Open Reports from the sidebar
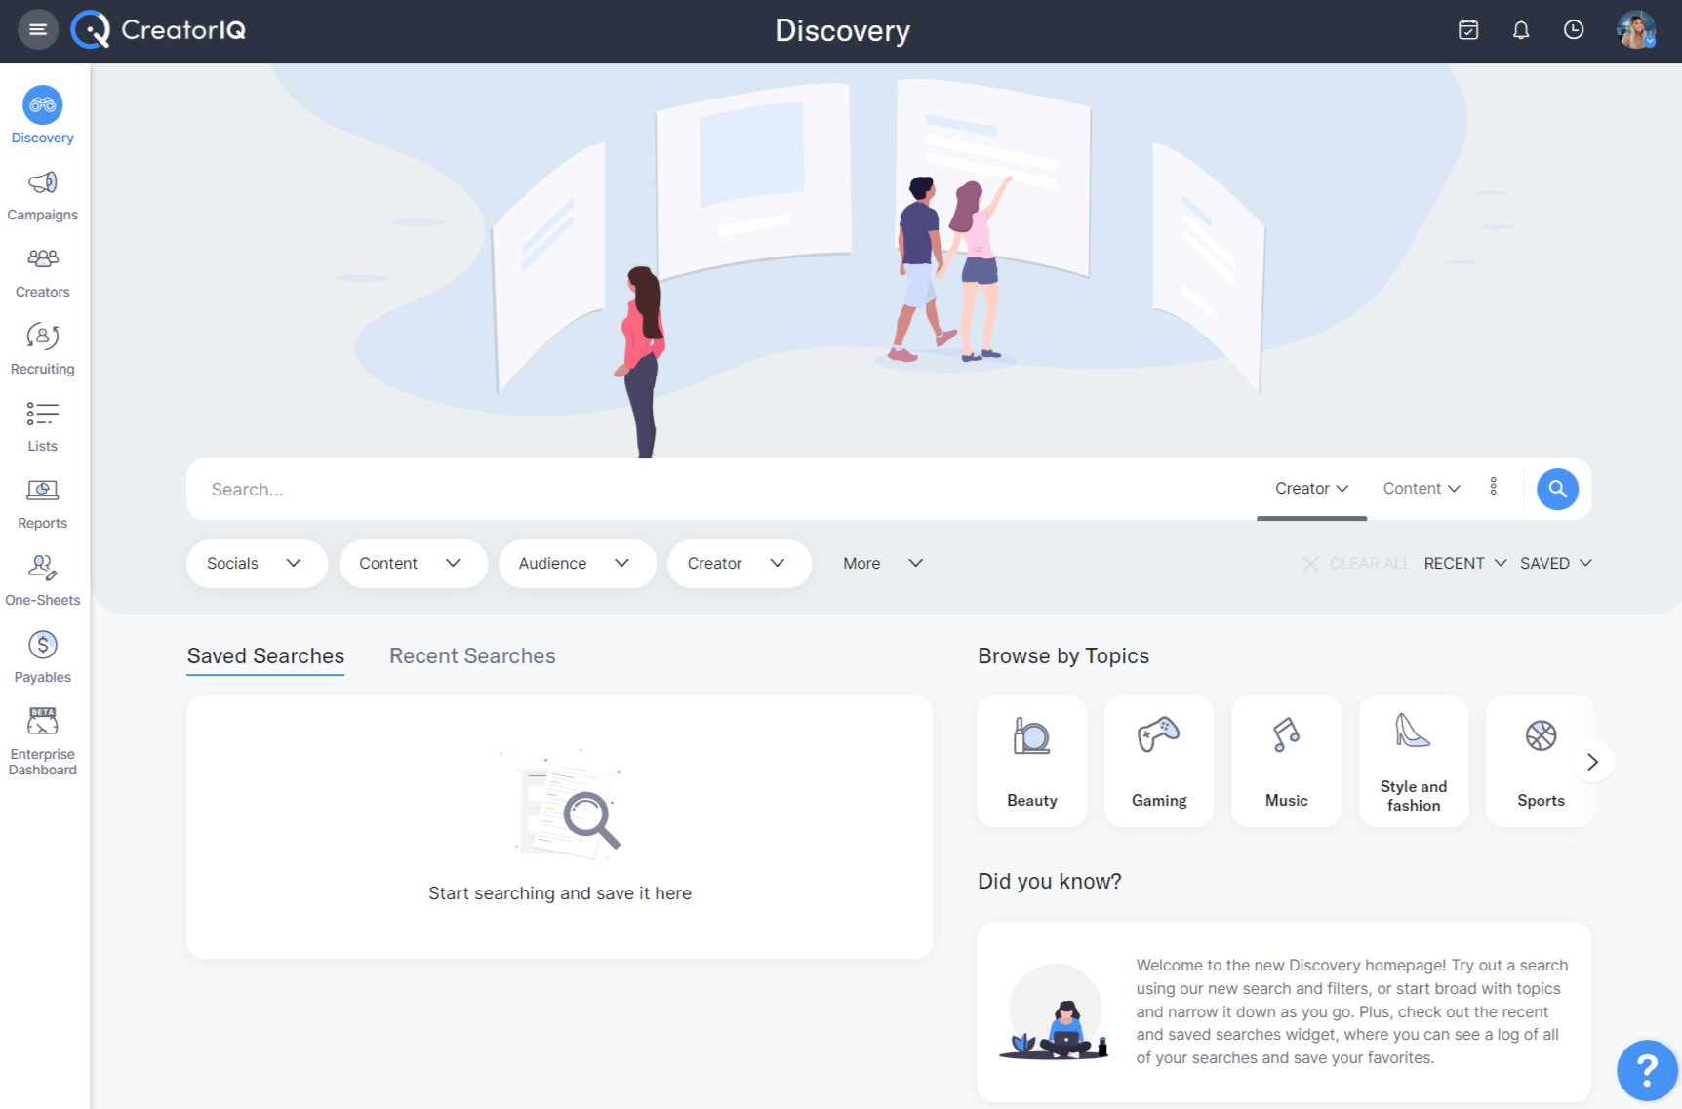 [42, 502]
